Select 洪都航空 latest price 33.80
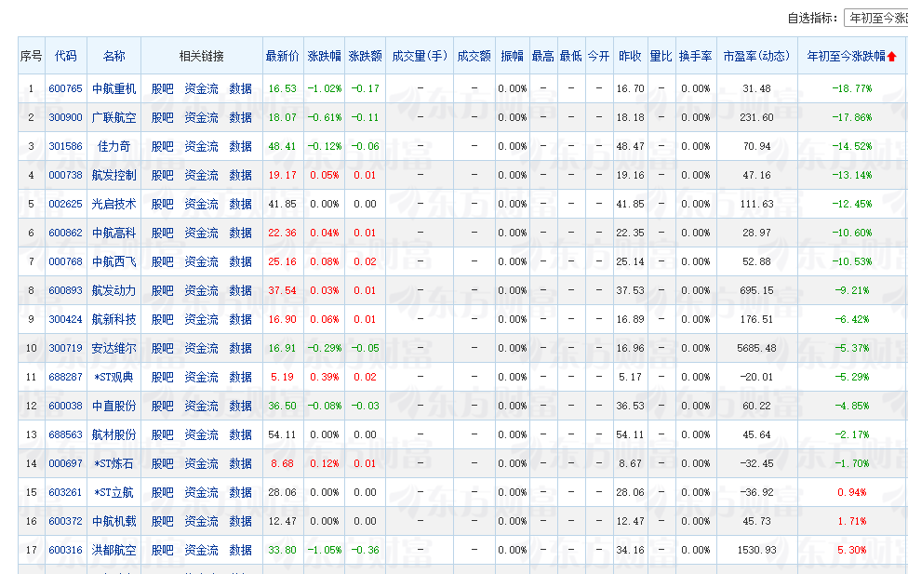 coord(282,550)
